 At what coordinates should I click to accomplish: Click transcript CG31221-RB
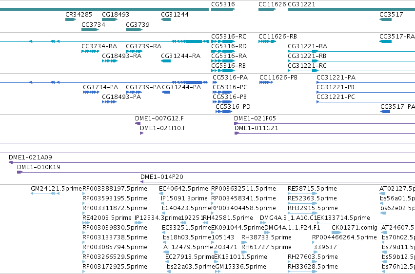[351, 61]
